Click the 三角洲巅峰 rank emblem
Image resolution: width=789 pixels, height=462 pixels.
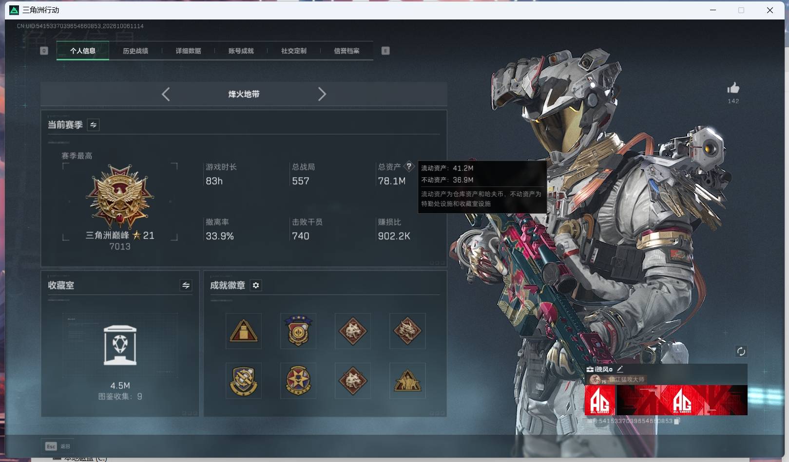tap(120, 196)
